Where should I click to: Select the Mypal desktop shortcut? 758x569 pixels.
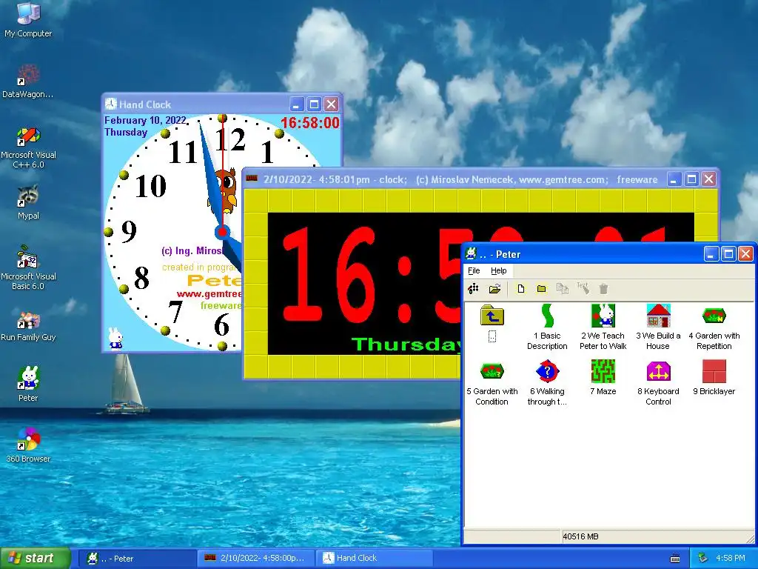28,202
